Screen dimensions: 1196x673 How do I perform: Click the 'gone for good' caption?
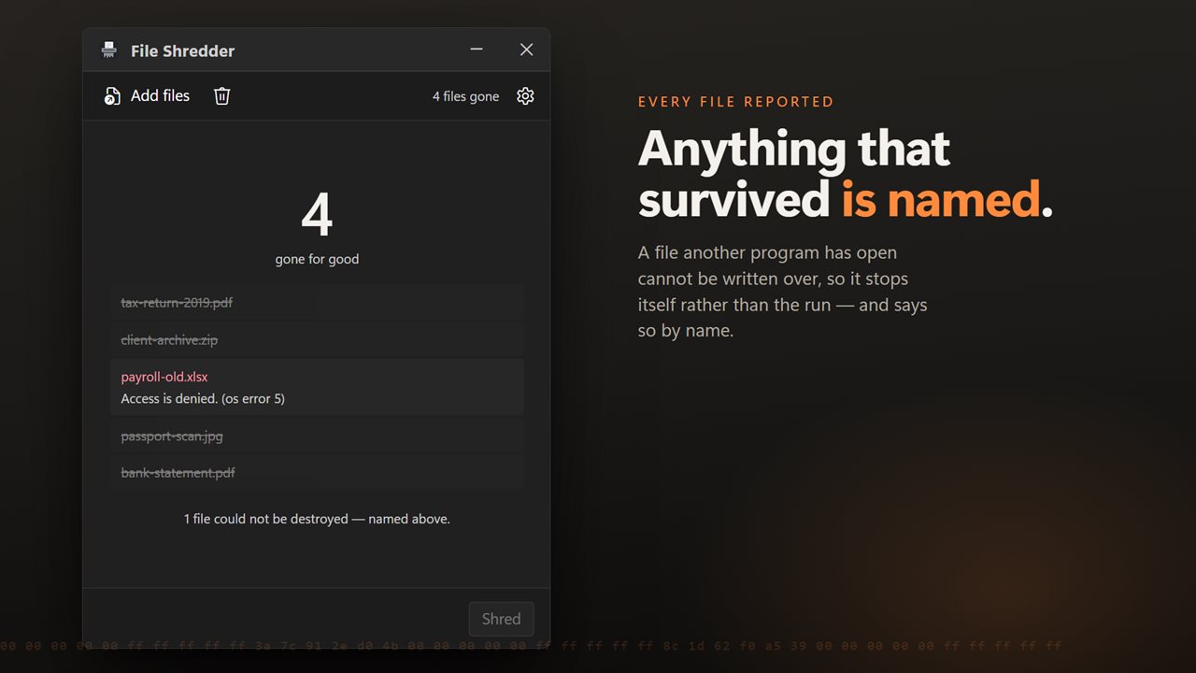coord(317,259)
